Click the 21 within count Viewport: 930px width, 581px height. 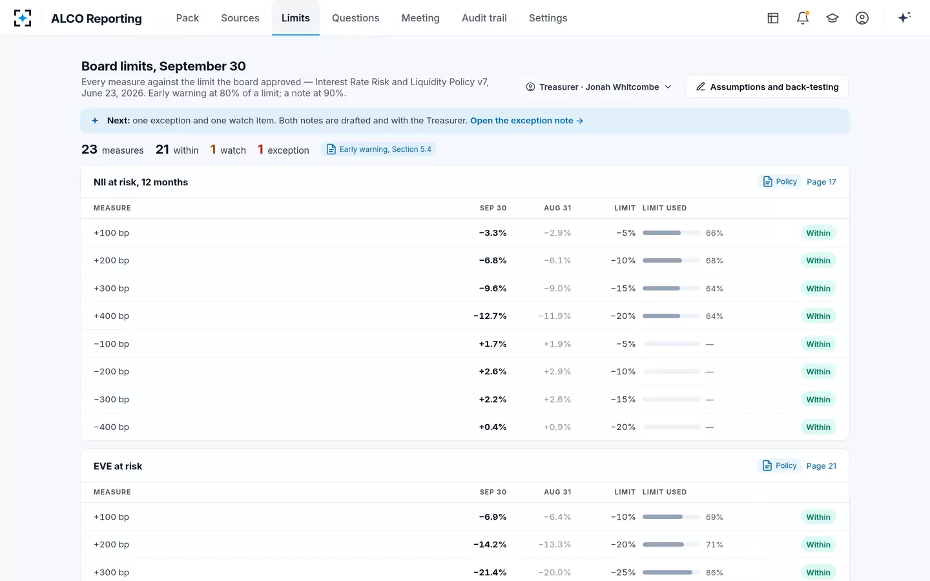[177, 150]
